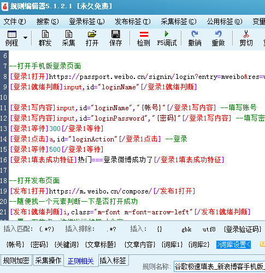Click the 例程 table icon
The width and height of the screenshot is (265, 273).
(x=12, y=34)
